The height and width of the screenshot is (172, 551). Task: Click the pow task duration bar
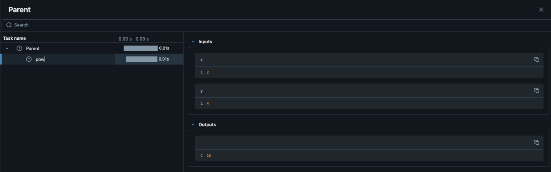pos(142,59)
